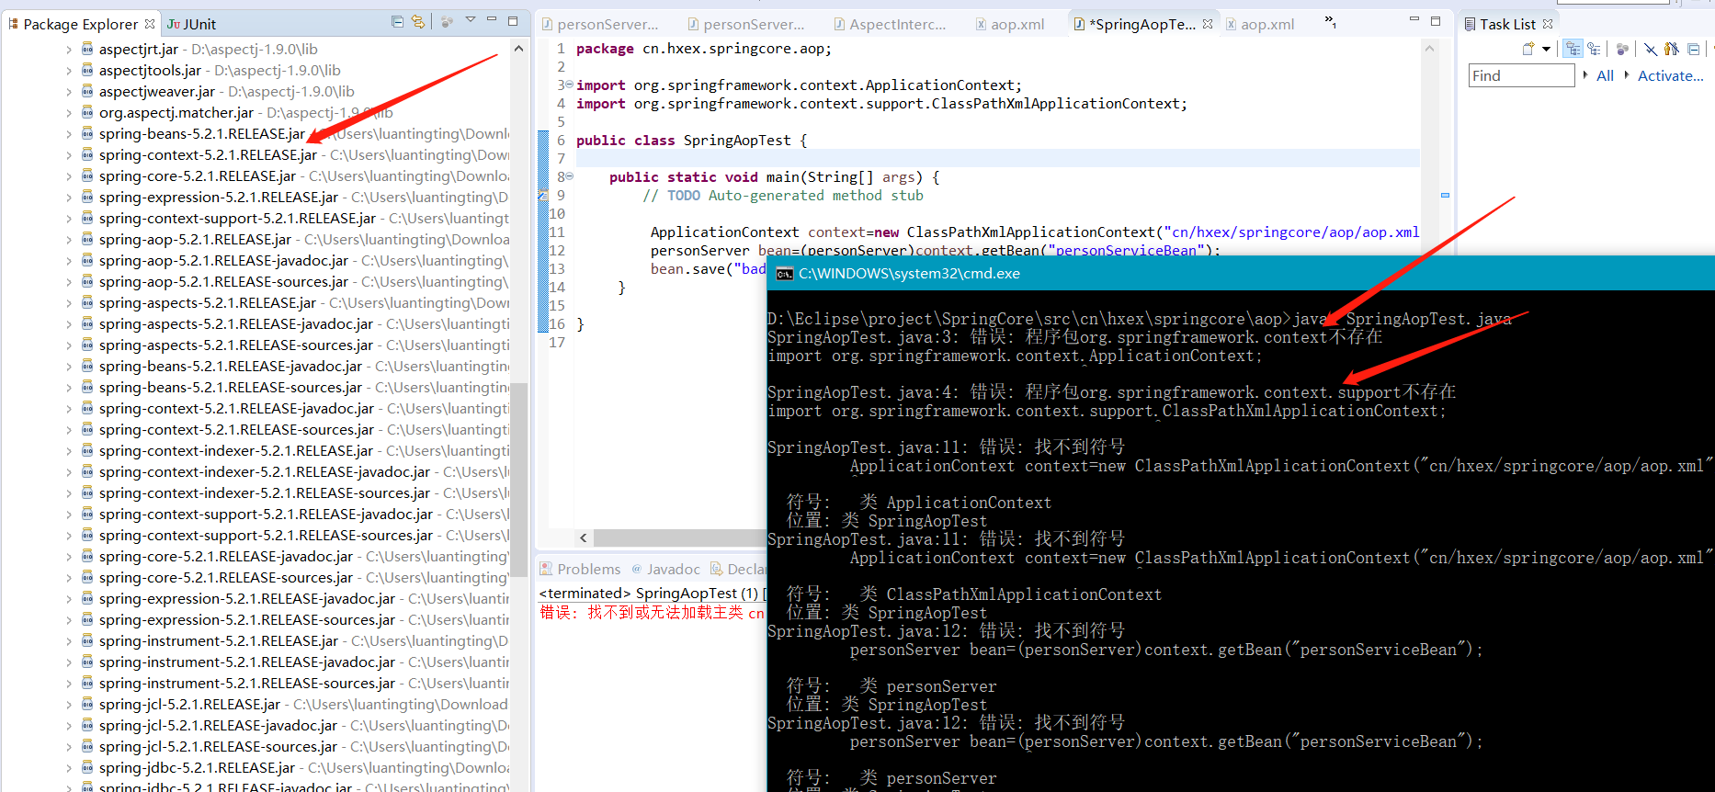Toggle Scheduled presentation in Task List
The image size is (1715, 792).
click(x=1595, y=50)
